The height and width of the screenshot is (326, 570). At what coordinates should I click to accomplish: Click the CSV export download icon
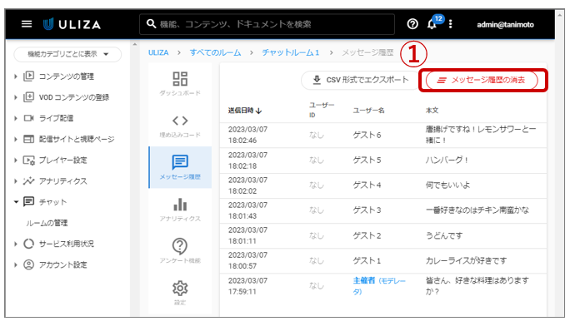pyautogui.click(x=317, y=80)
